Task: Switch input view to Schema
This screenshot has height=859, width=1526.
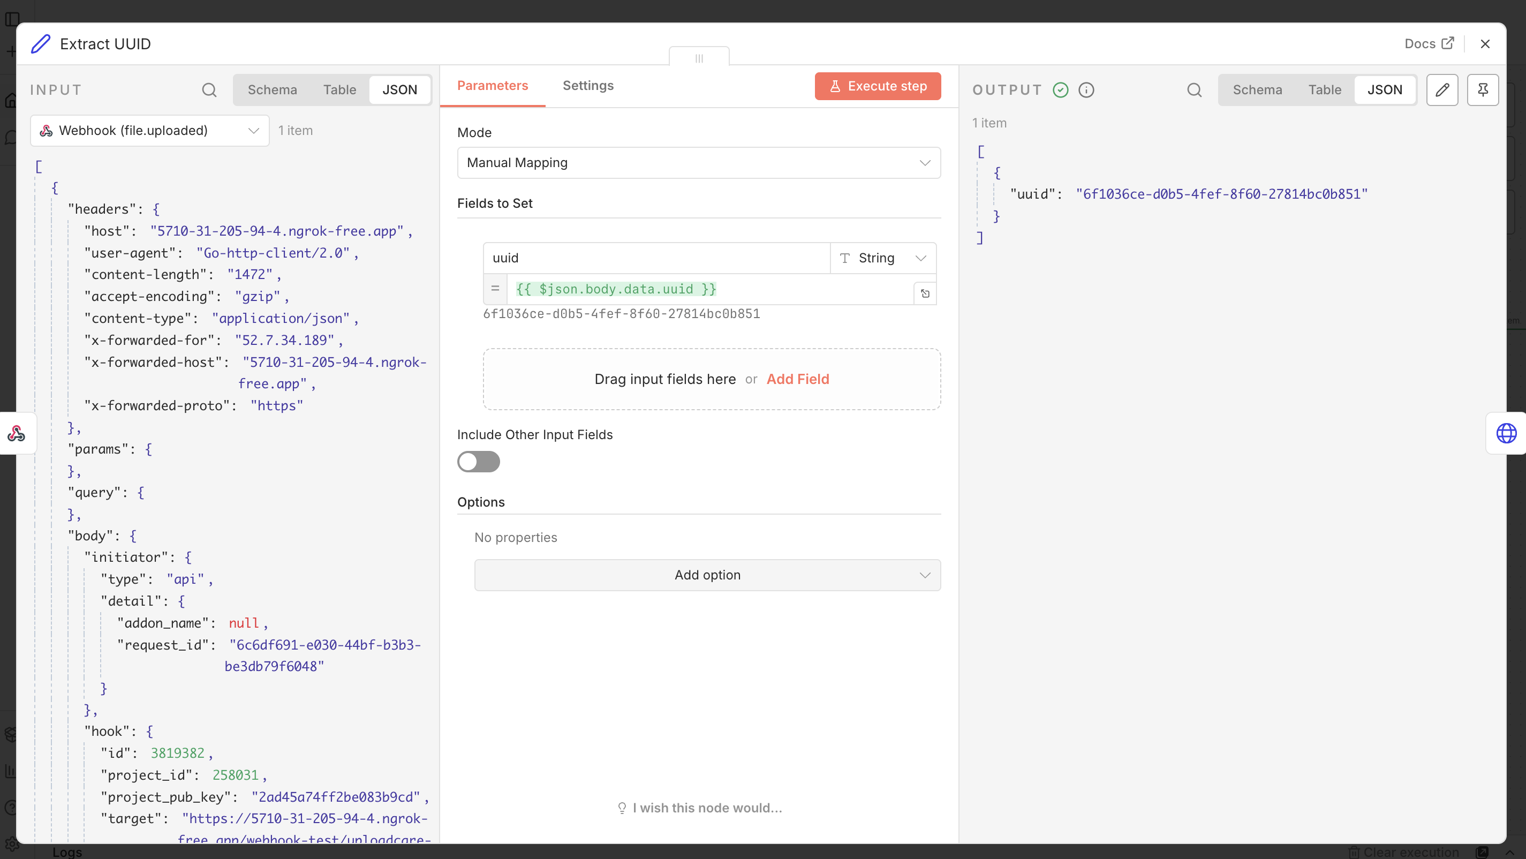Action: coord(272,90)
